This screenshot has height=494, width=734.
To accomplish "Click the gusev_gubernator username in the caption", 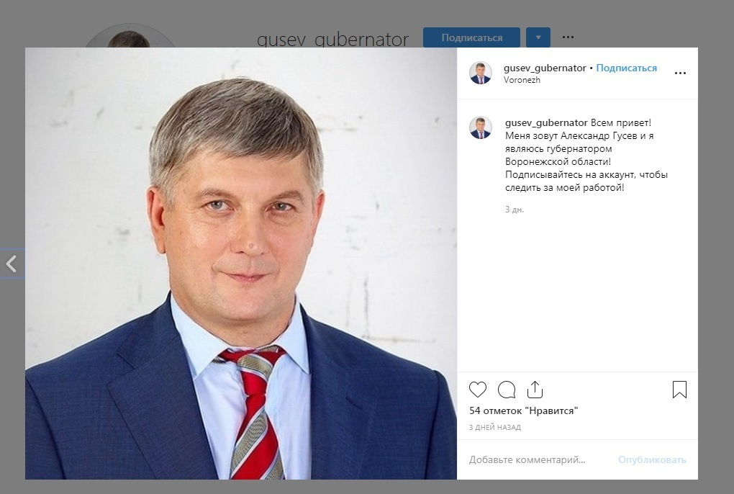I will pos(546,122).
